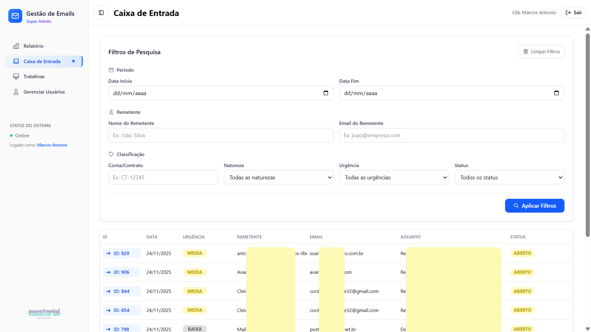Open email row ID: 854
This screenshot has height=332, width=591.
122,310
